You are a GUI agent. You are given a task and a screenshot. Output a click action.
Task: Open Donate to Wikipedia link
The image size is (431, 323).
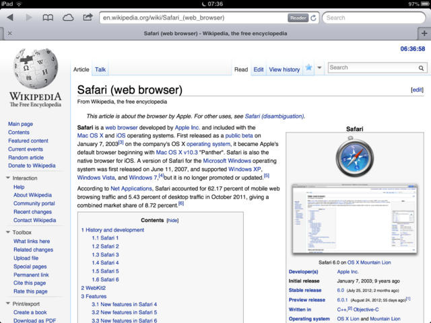pos(32,166)
